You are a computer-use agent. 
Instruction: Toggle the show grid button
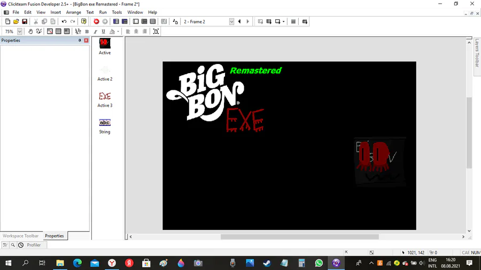[58, 31]
